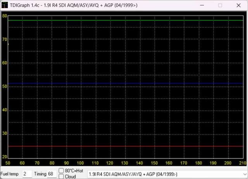Click the Timing label
This screenshot has width=248, height=179.
40,174
